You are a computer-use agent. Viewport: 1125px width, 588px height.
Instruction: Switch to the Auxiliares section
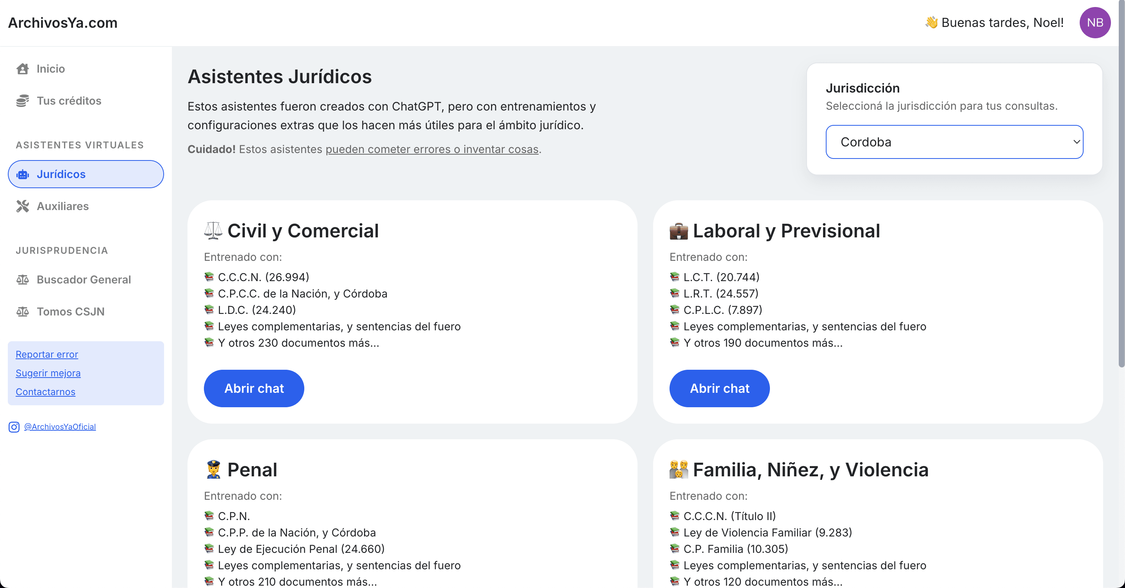(x=62, y=206)
